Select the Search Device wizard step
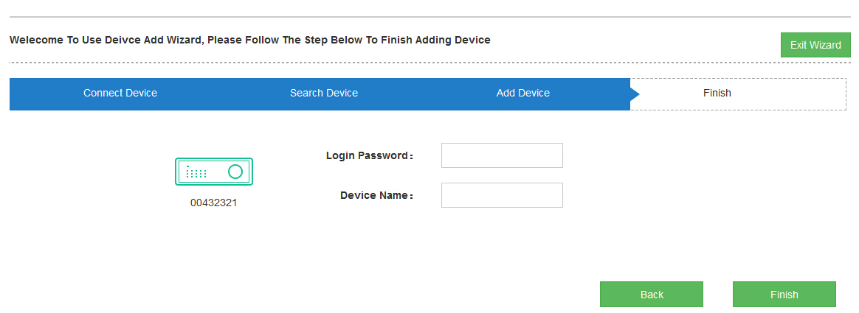 [x=324, y=93]
